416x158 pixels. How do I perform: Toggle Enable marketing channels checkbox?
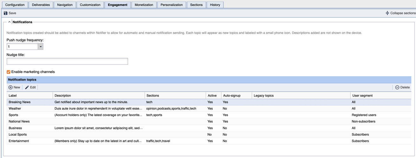9,72
